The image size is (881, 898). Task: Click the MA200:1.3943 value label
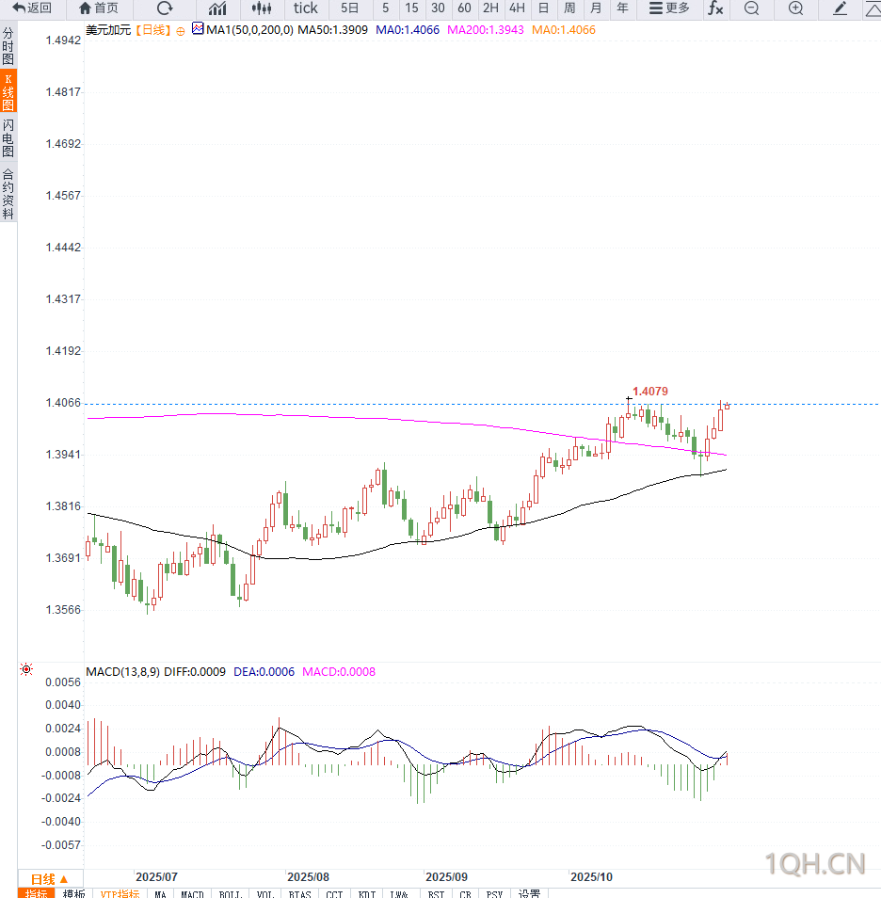[x=485, y=30]
